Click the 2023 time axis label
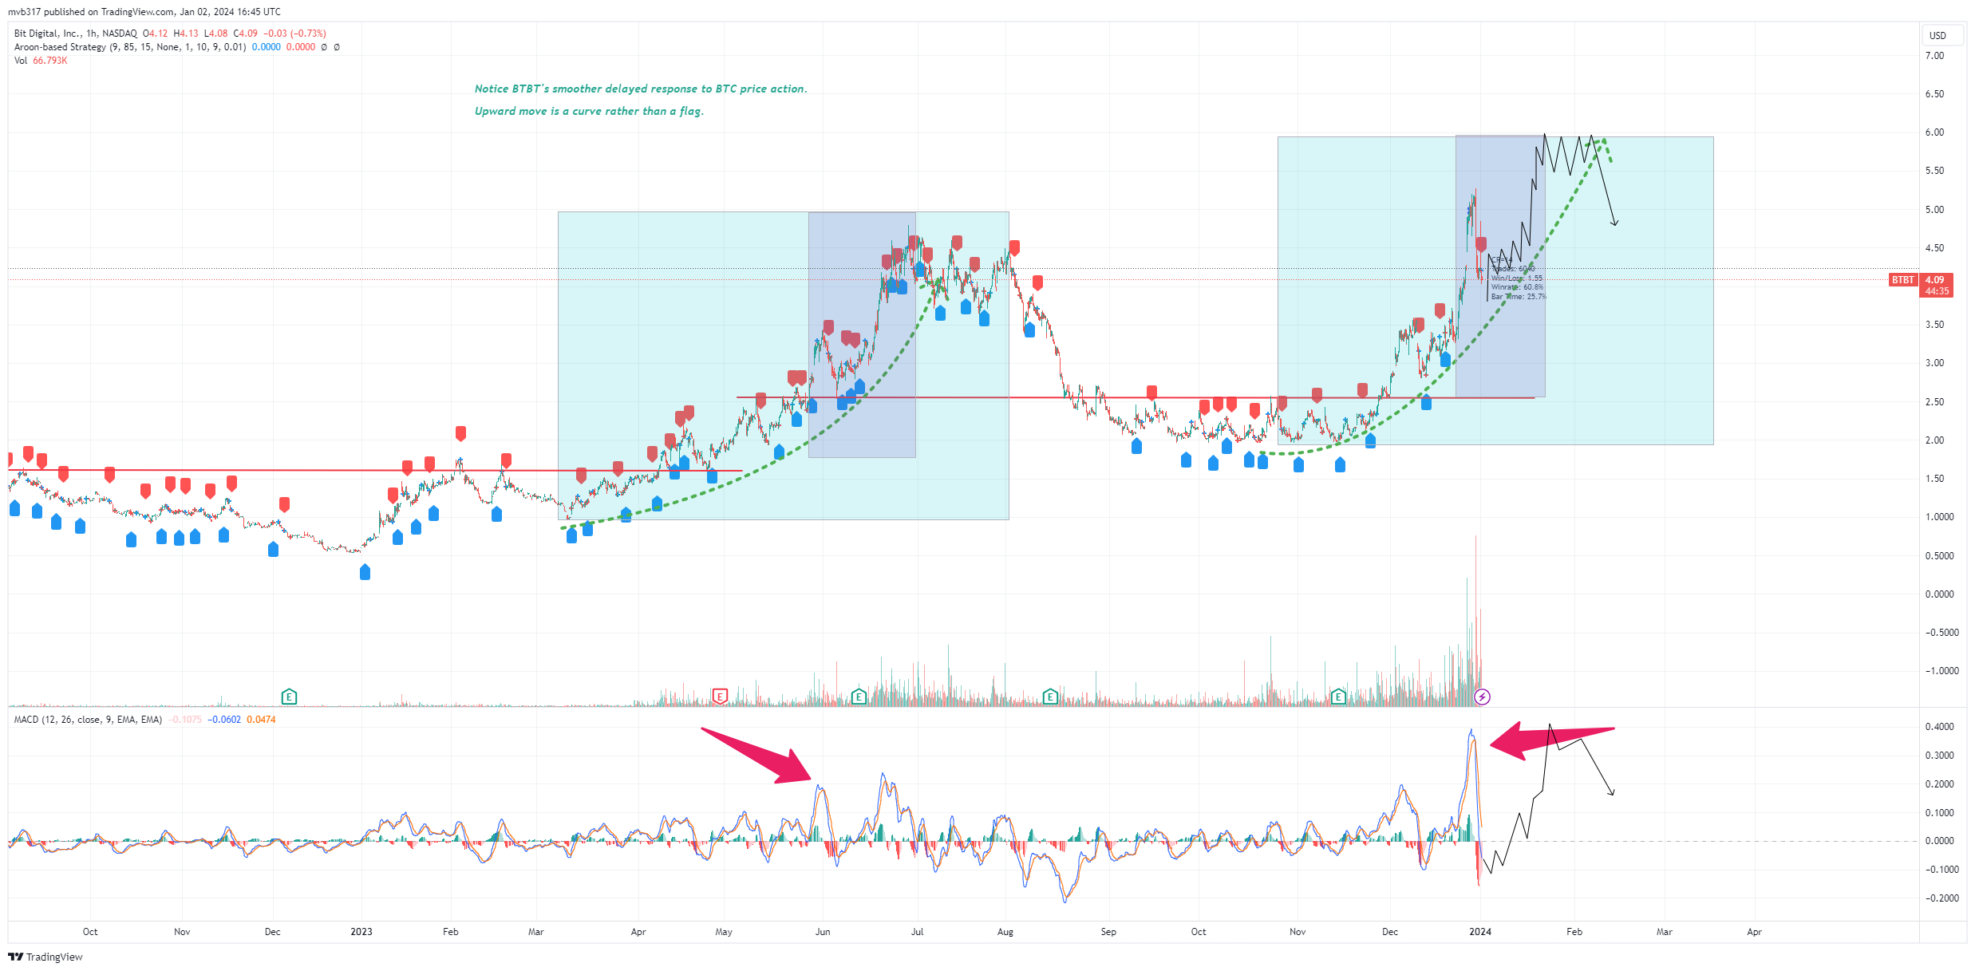Image resolution: width=1975 pixels, height=971 pixels. [x=361, y=932]
